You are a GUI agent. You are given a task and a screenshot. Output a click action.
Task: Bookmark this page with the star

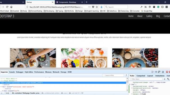click(97, 7)
